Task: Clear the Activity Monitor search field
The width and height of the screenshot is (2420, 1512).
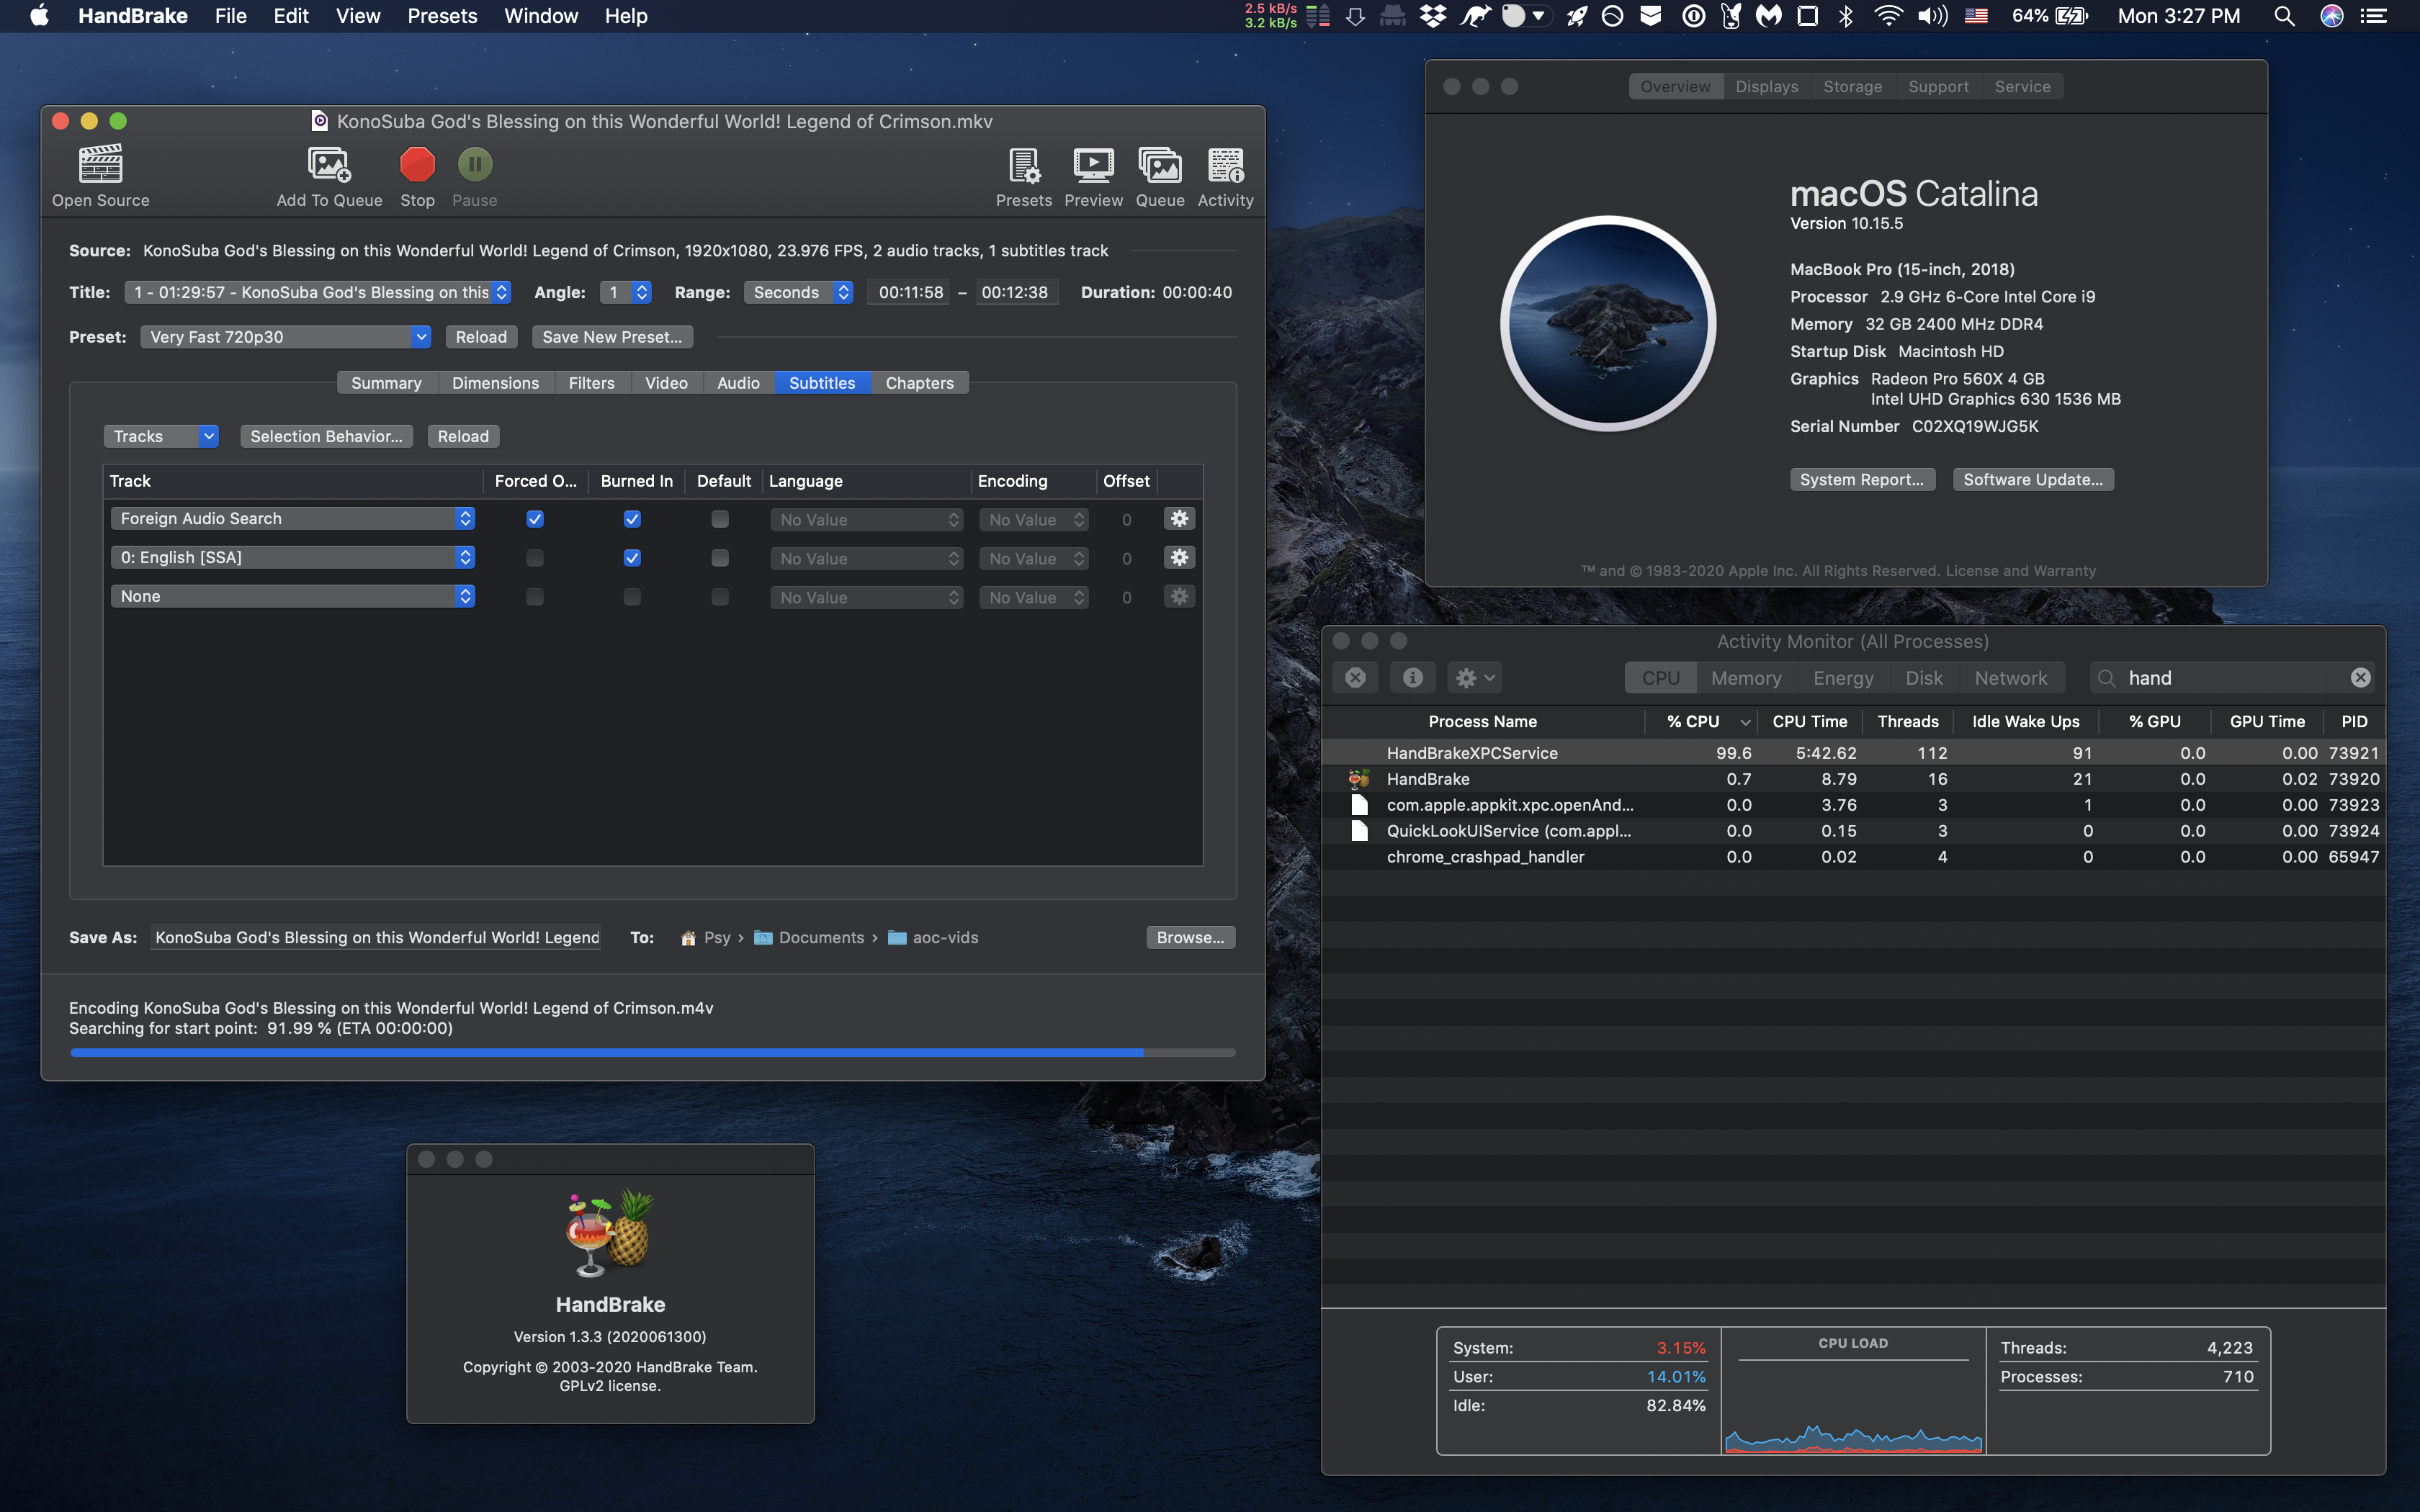Action: (2360, 677)
